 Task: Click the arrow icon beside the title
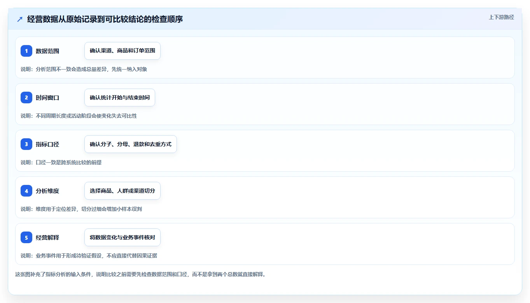coord(20,19)
